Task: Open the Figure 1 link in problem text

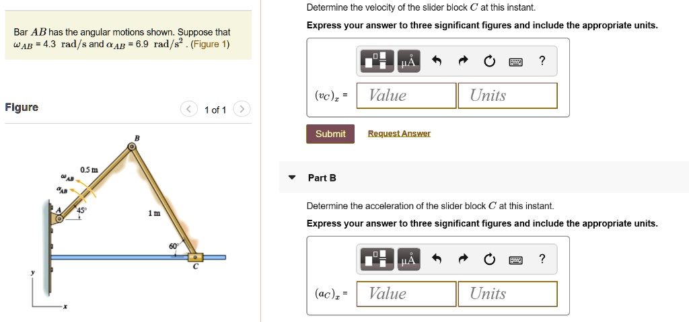Action: click(212, 44)
